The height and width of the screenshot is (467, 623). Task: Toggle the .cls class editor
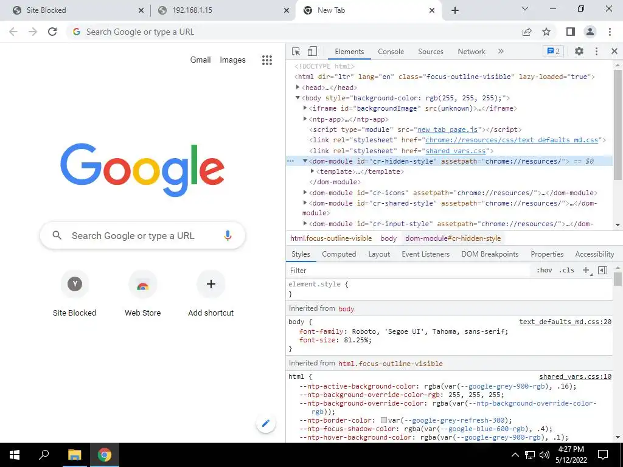pyautogui.click(x=566, y=271)
